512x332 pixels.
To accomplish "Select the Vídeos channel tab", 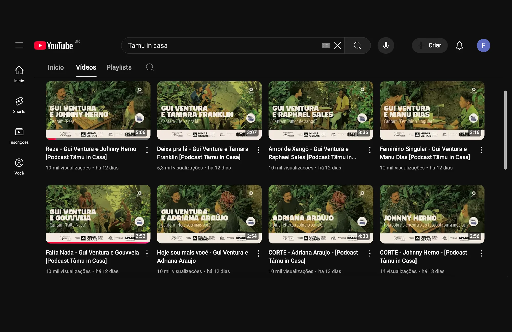I will tap(86, 67).
